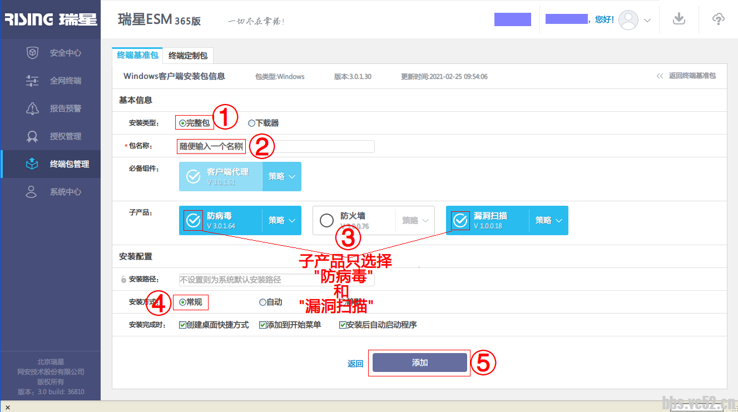The width and height of the screenshot is (738, 412).
Task: Select the 完整包 install type
Action: click(182, 123)
